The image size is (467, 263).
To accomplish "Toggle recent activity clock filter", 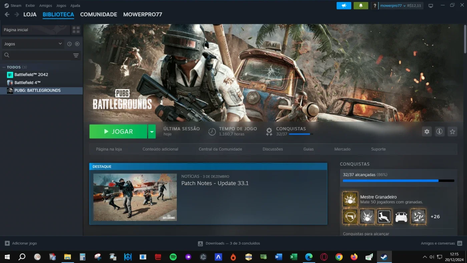I will (69, 44).
